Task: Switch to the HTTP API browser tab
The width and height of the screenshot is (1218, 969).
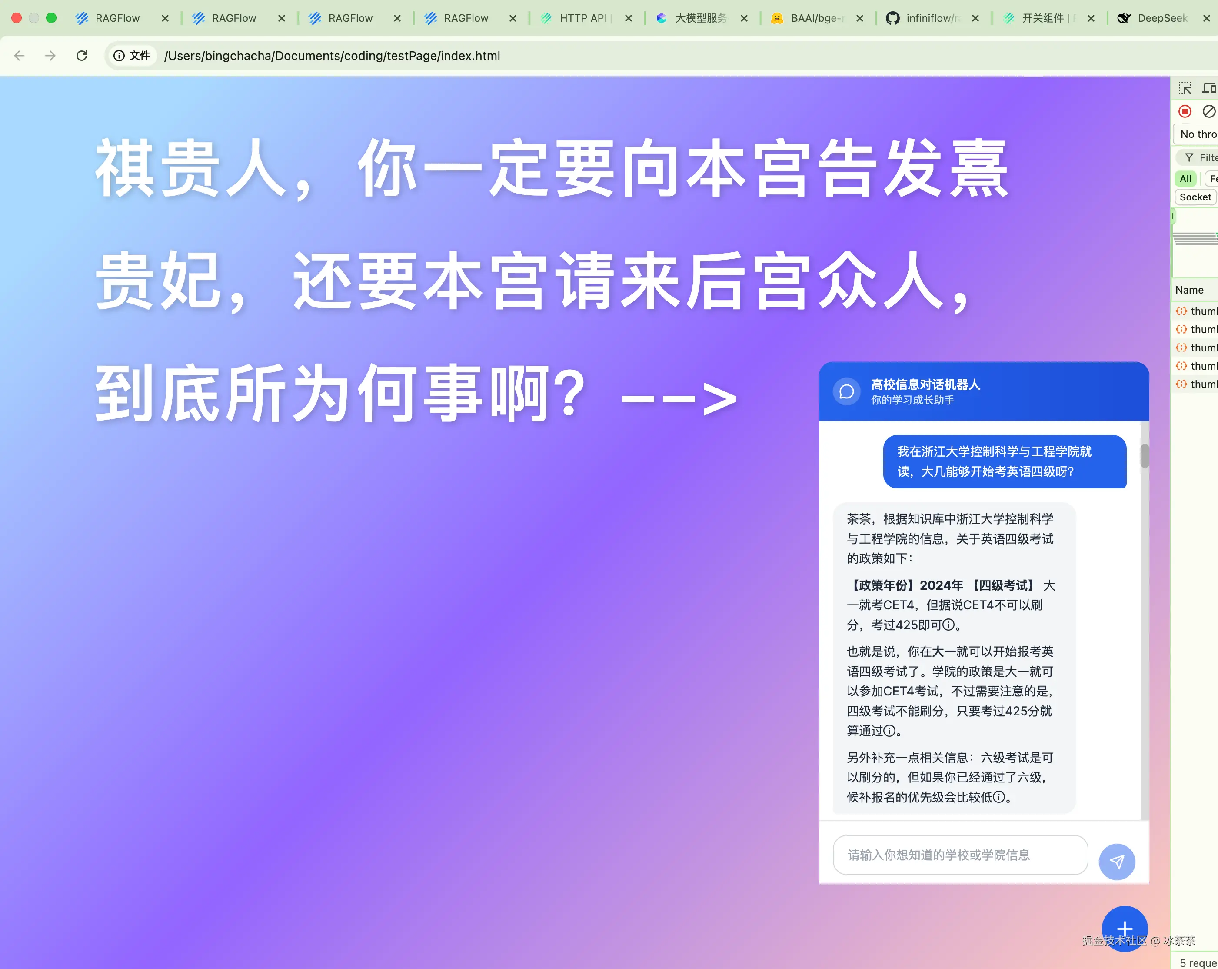Action: [582, 18]
